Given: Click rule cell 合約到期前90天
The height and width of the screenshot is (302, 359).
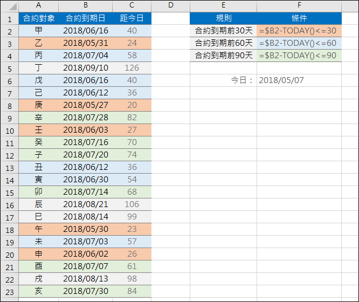Looking at the screenshot, I should pos(223,56).
